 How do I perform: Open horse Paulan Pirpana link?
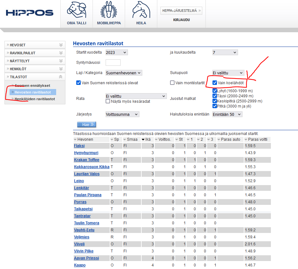coord(88,195)
